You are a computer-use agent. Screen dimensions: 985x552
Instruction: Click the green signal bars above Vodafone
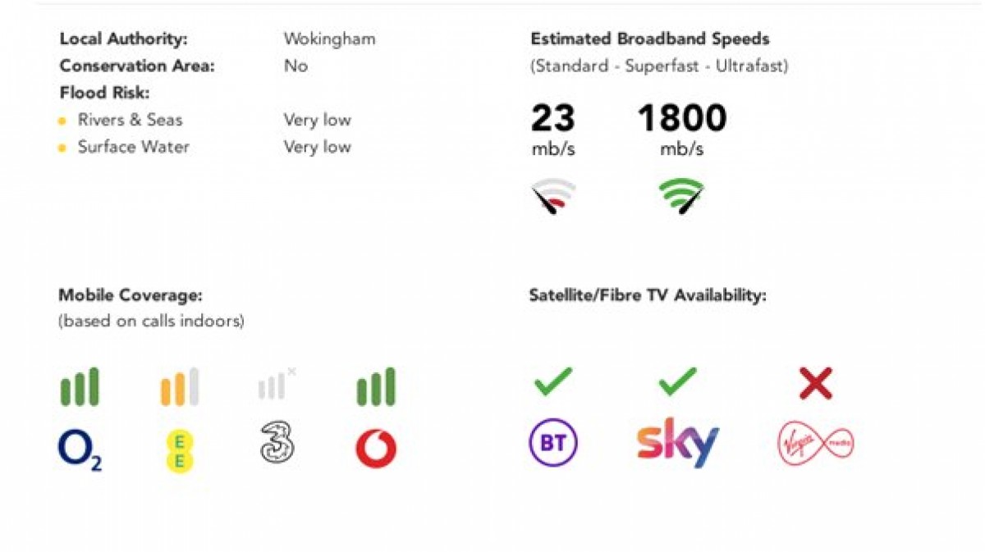pyautogui.click(x=376, y=386)
